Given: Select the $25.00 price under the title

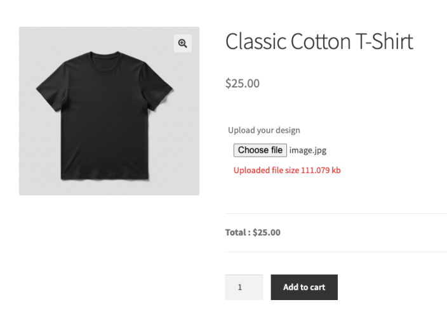Looking at the screenshot, I should point(243,83).
